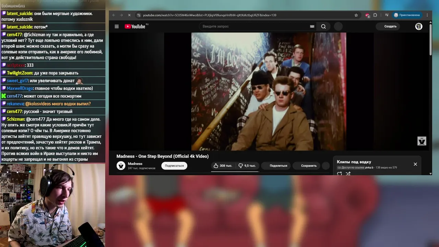Go back using the browser back arrow

pos(114,15)
